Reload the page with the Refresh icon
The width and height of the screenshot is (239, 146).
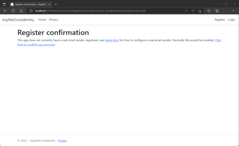pos(13,11)
